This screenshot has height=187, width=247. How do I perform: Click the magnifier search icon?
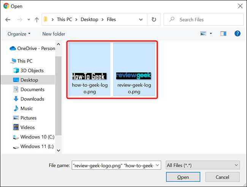pos(172,19)
